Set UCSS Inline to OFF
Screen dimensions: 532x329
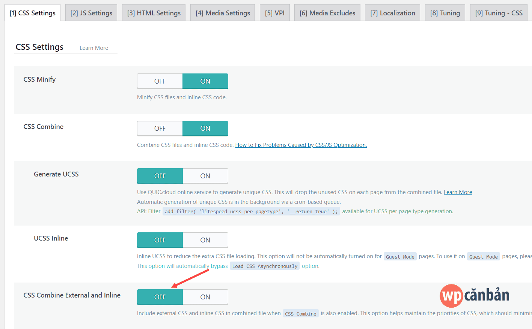click(160, 240)
